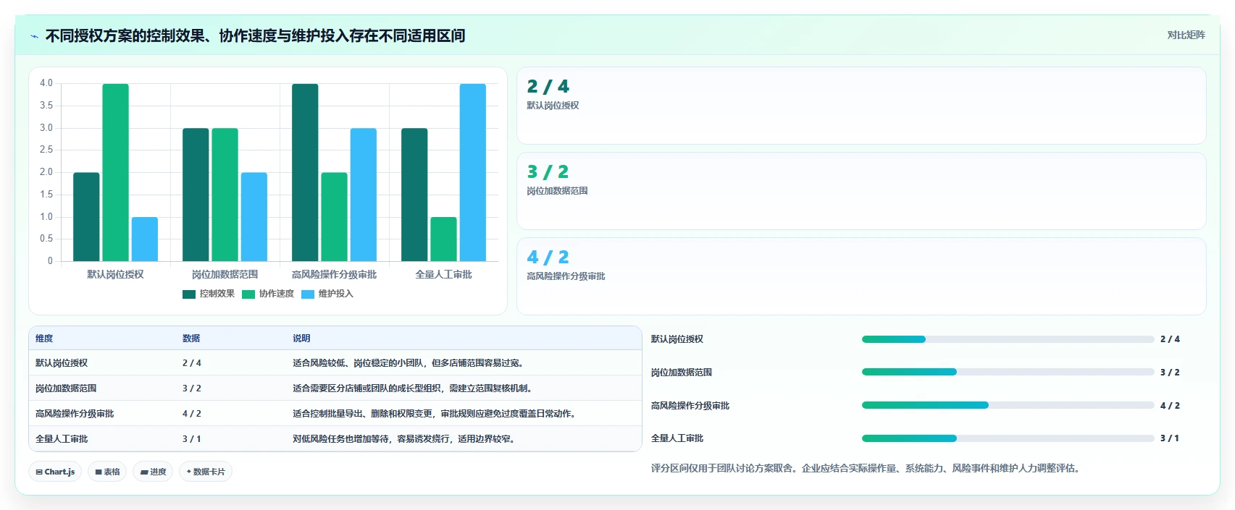Click the description starting 适合需要区分店铺或团队

point(414,388)
